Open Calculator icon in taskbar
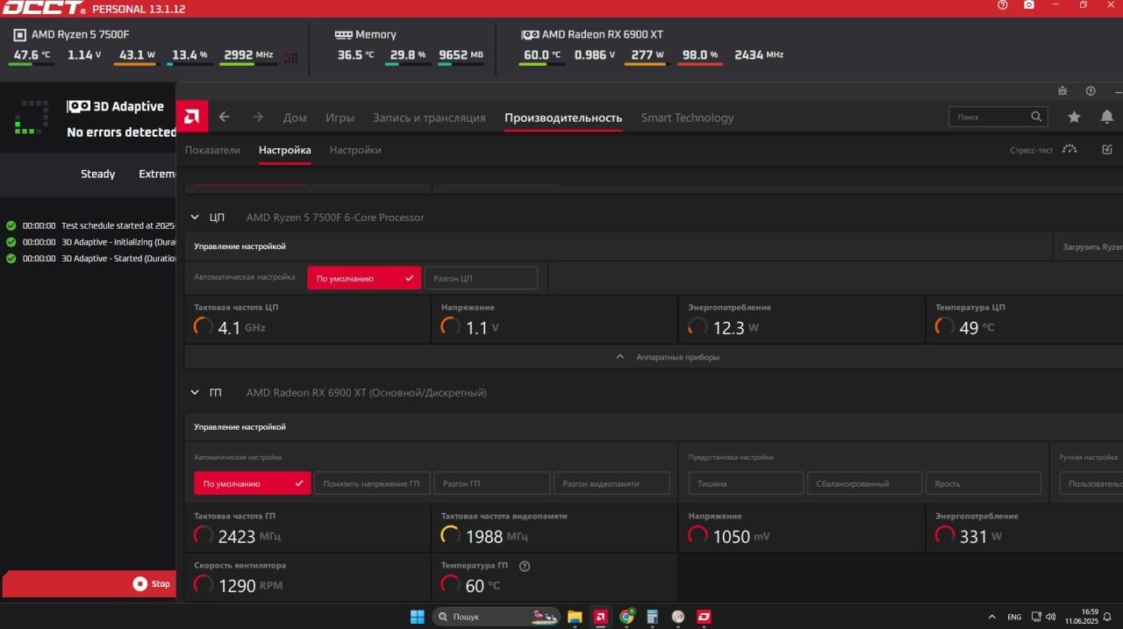 (x=652, y=617)
